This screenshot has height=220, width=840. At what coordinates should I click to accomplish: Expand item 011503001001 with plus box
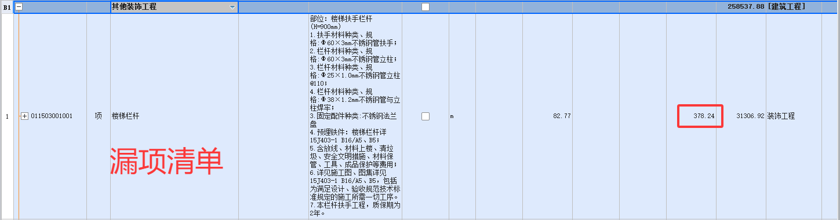click(x=24, y=116)
